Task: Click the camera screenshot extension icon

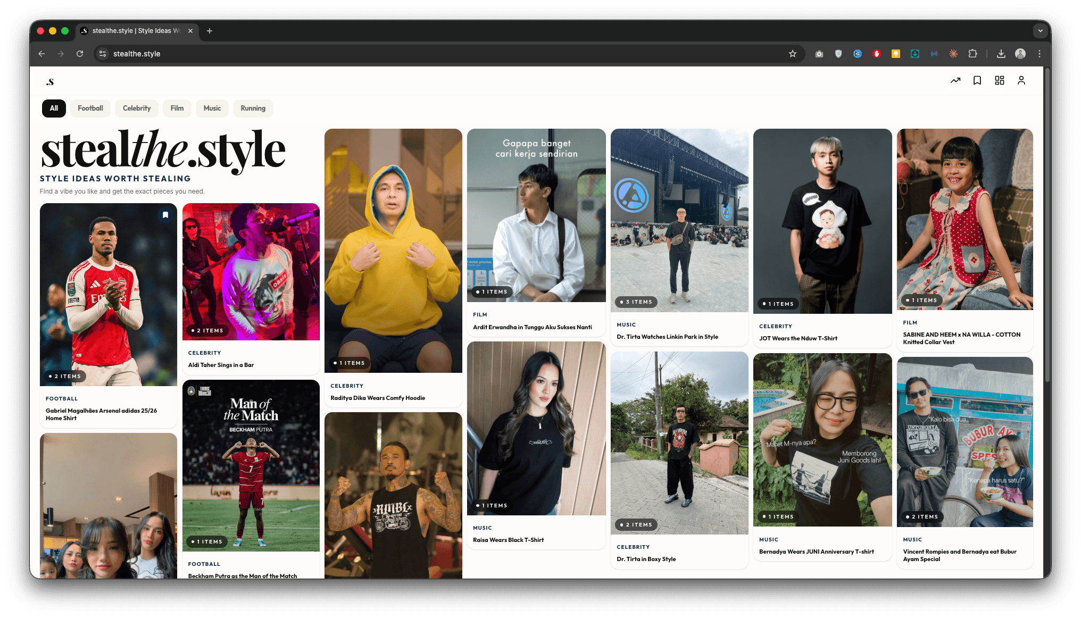Action: click(819, 54)
